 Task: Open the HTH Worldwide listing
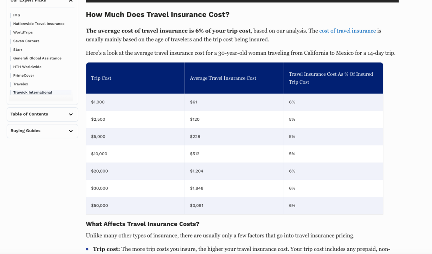[27, 67]
